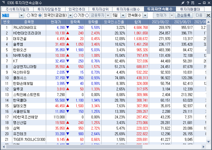Click the 다음 button
The image size is (212, 150).
[199, 15]
